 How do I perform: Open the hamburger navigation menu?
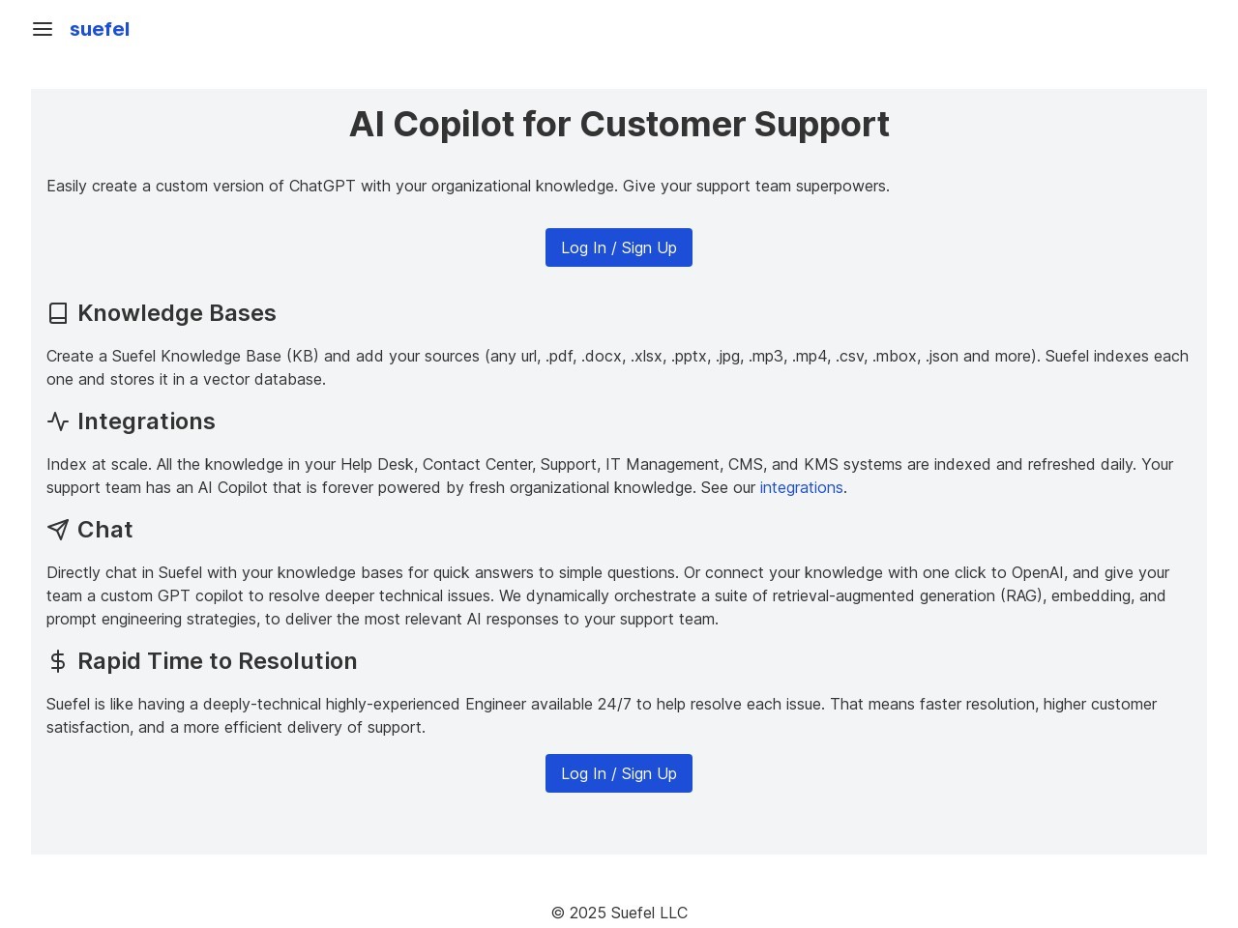(43, 29)
